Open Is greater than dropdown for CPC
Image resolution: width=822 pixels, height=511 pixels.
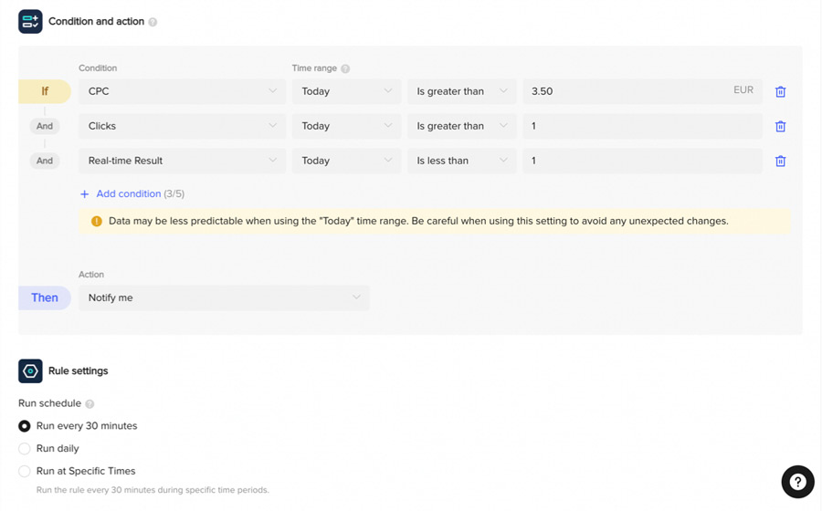pyautogui.click(x=461, y=91)
